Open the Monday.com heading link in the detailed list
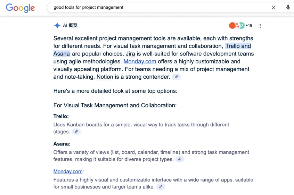Image resolution: width=294 pixels, height=195 pixels. click(68, 171)
